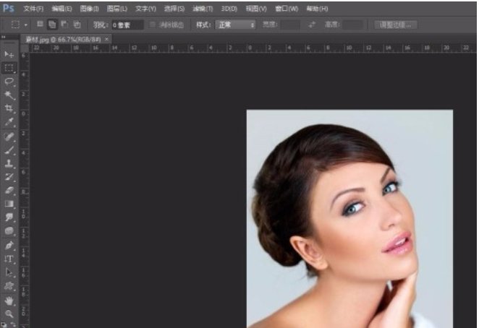
Task: Open the 滤镜(T) menu
Action: pos(203,9)
